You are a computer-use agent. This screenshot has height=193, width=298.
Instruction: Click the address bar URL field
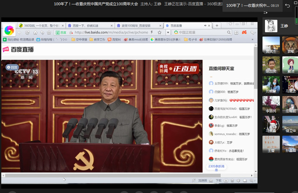[111, 33]
